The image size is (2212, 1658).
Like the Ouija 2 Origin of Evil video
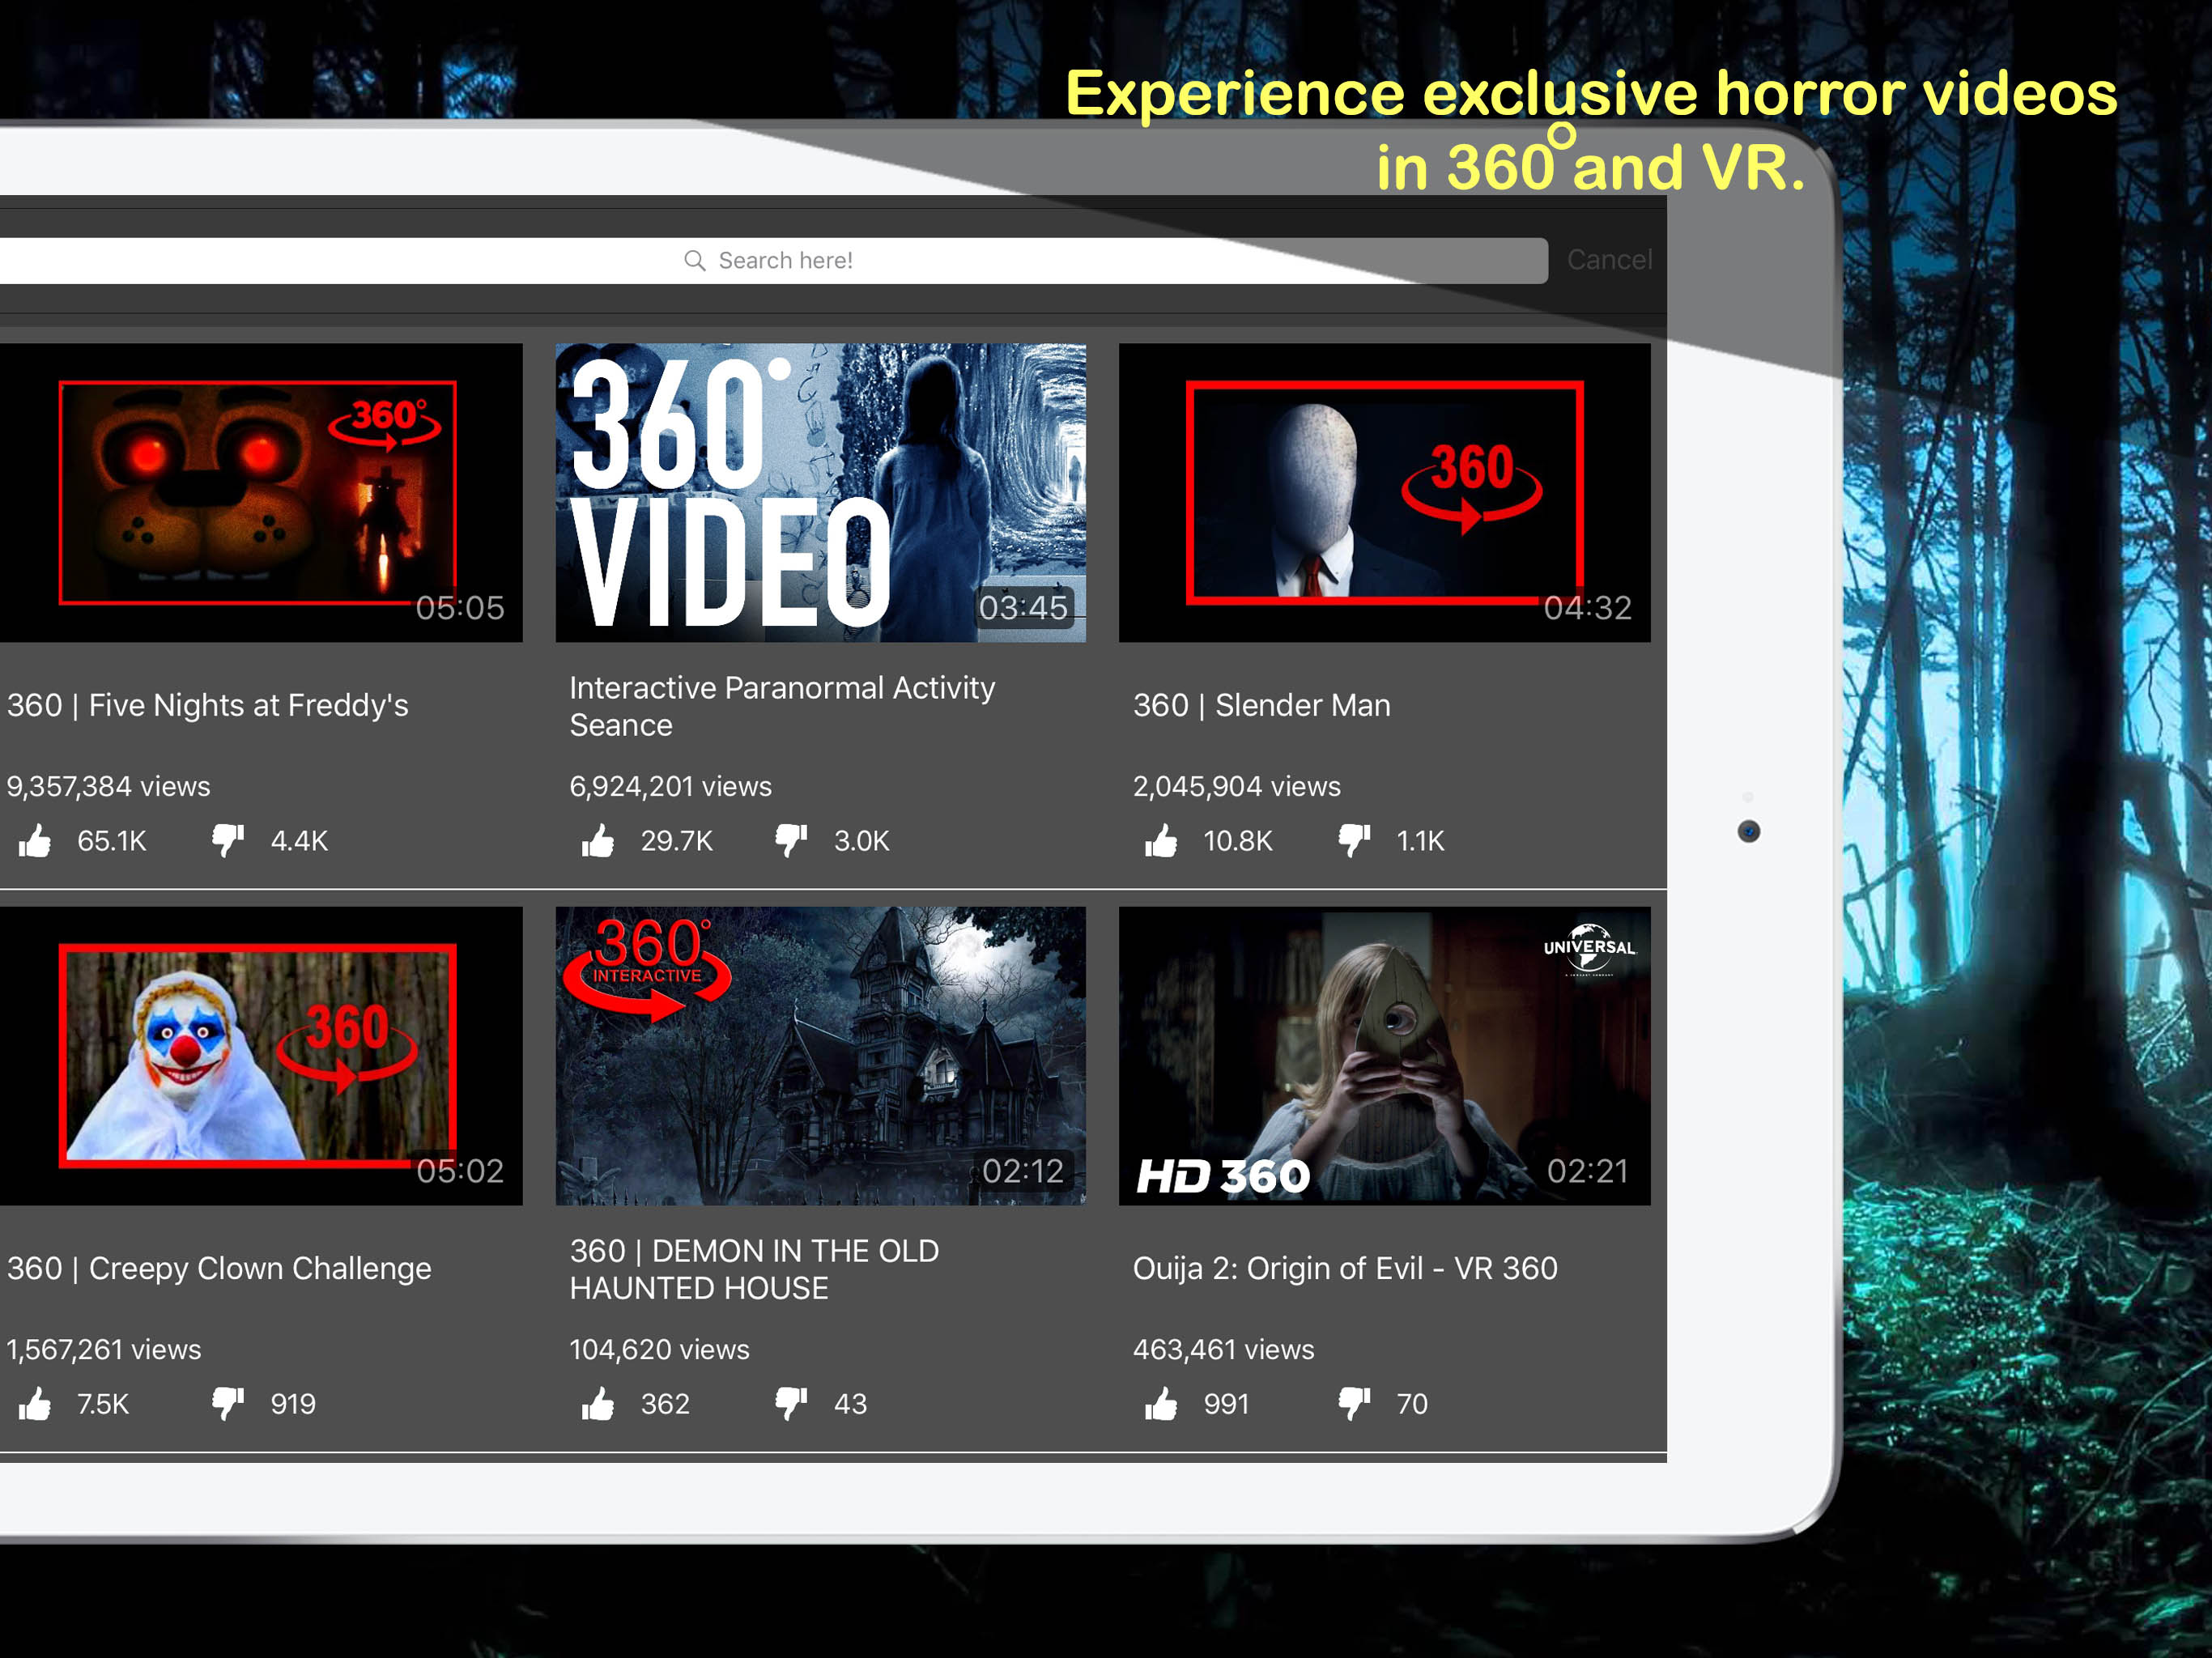tap(1161, 1404)
